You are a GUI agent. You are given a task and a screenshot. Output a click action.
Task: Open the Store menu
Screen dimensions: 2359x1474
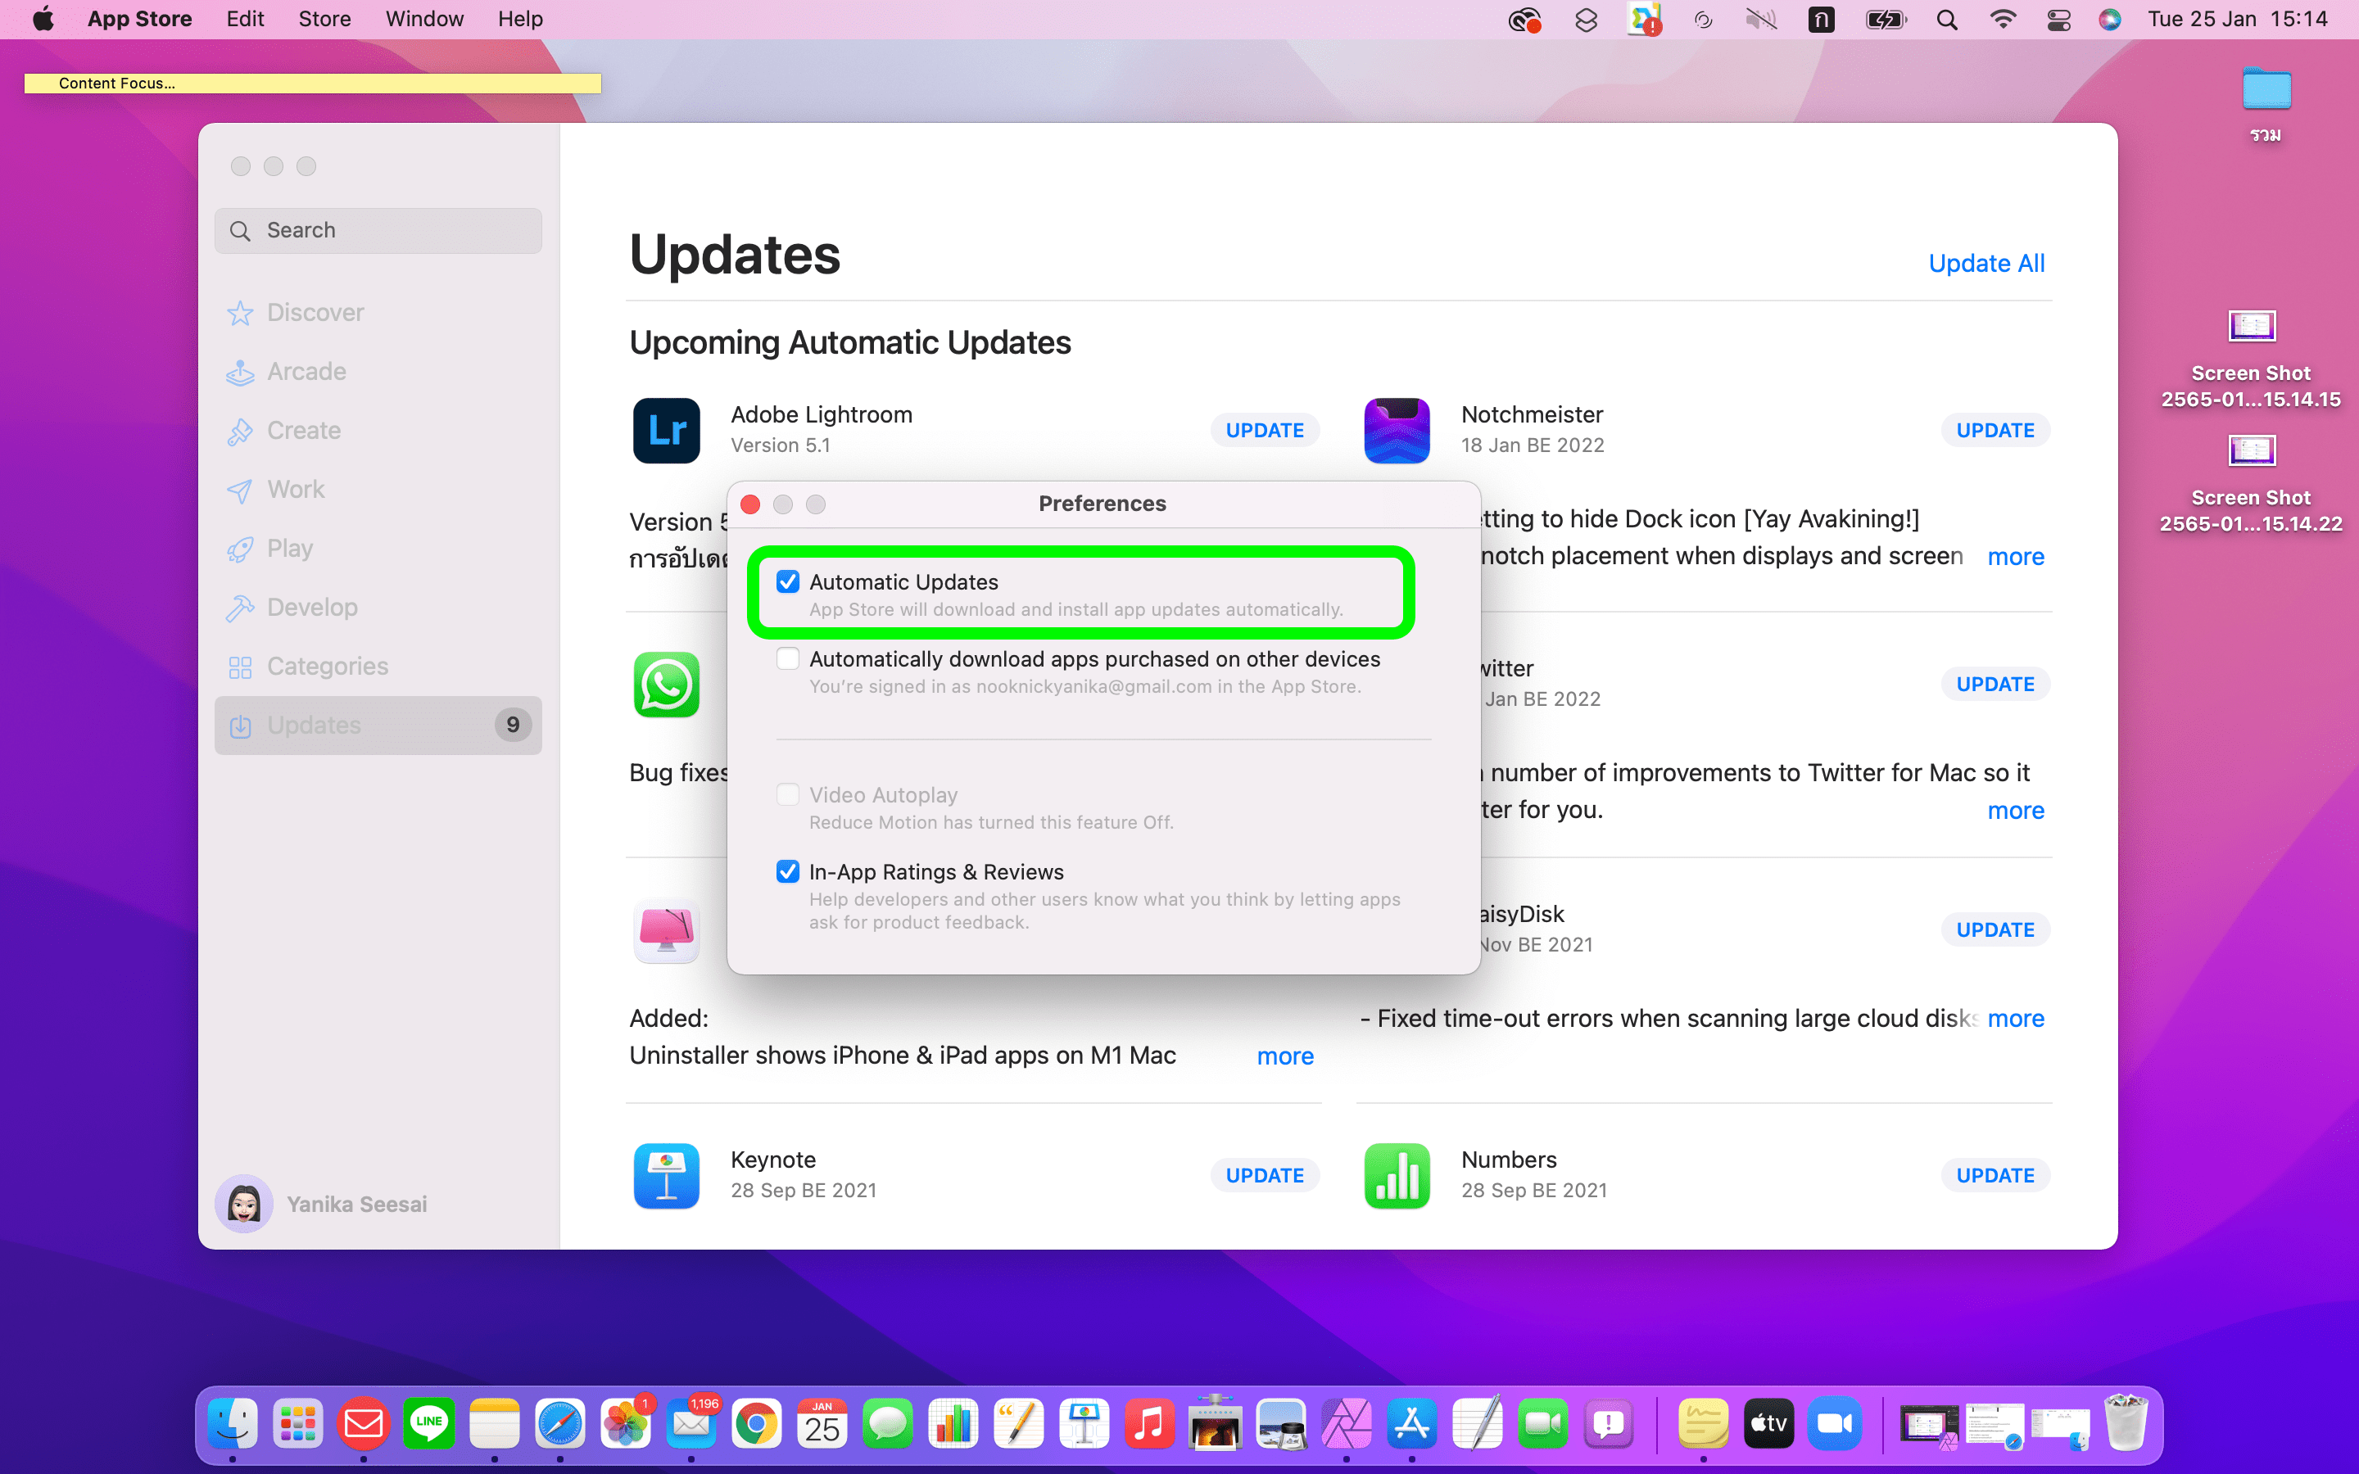324,20
